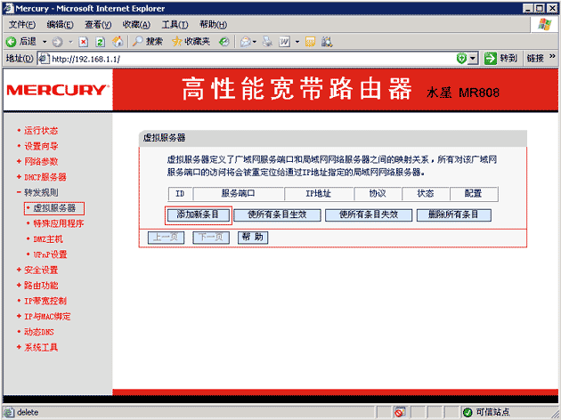Click the Media icon in toolbar
Screen dimensions: 561x420
click(x=224, y=42)
